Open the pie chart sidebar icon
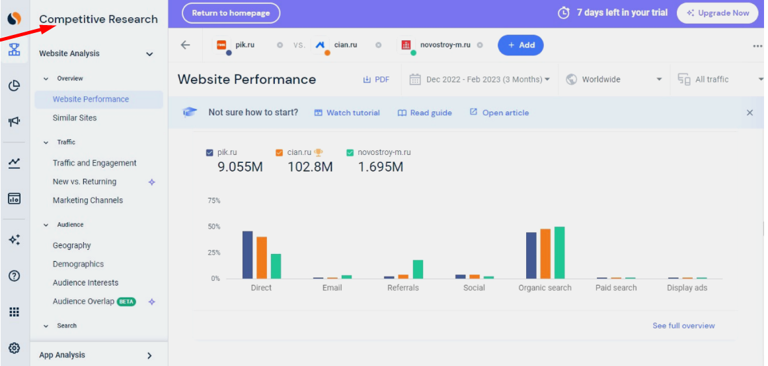Viewport: 768px width, 366px height. [14, 85]
